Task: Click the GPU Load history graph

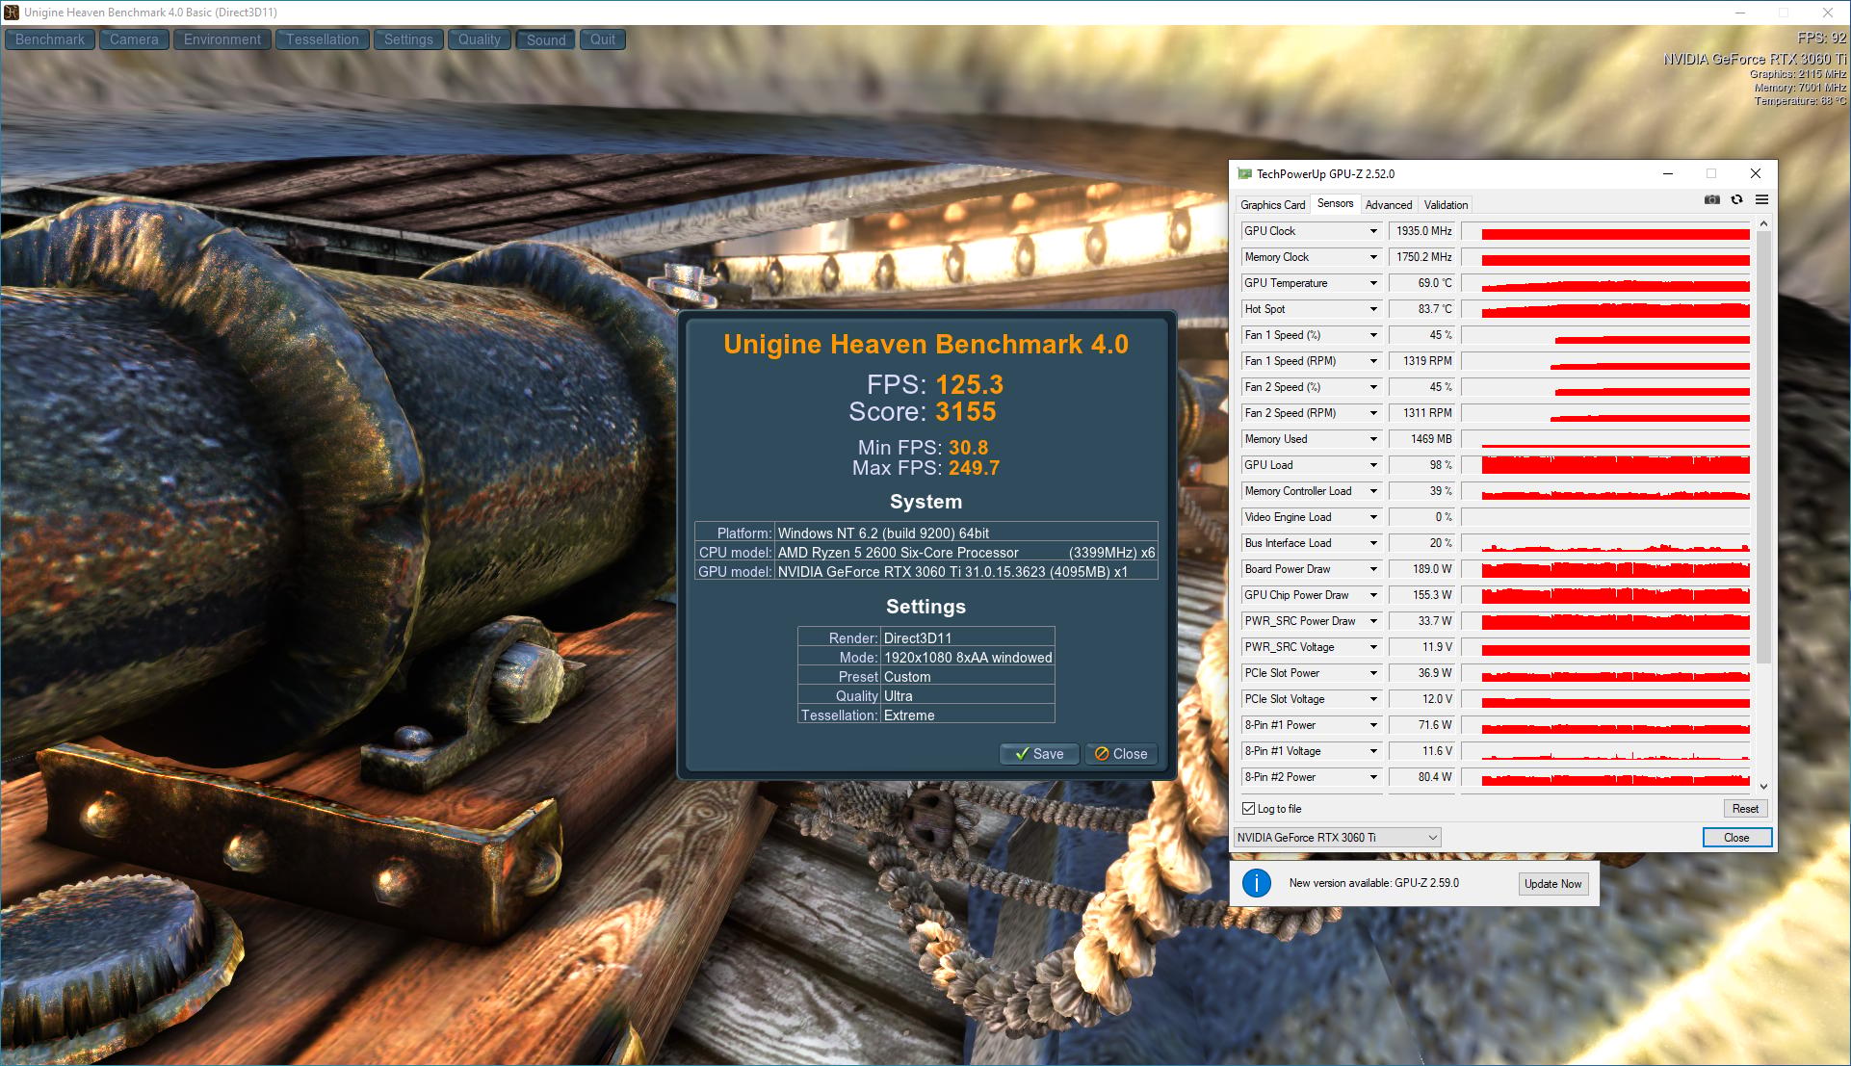Action: tap(1605, 465)
